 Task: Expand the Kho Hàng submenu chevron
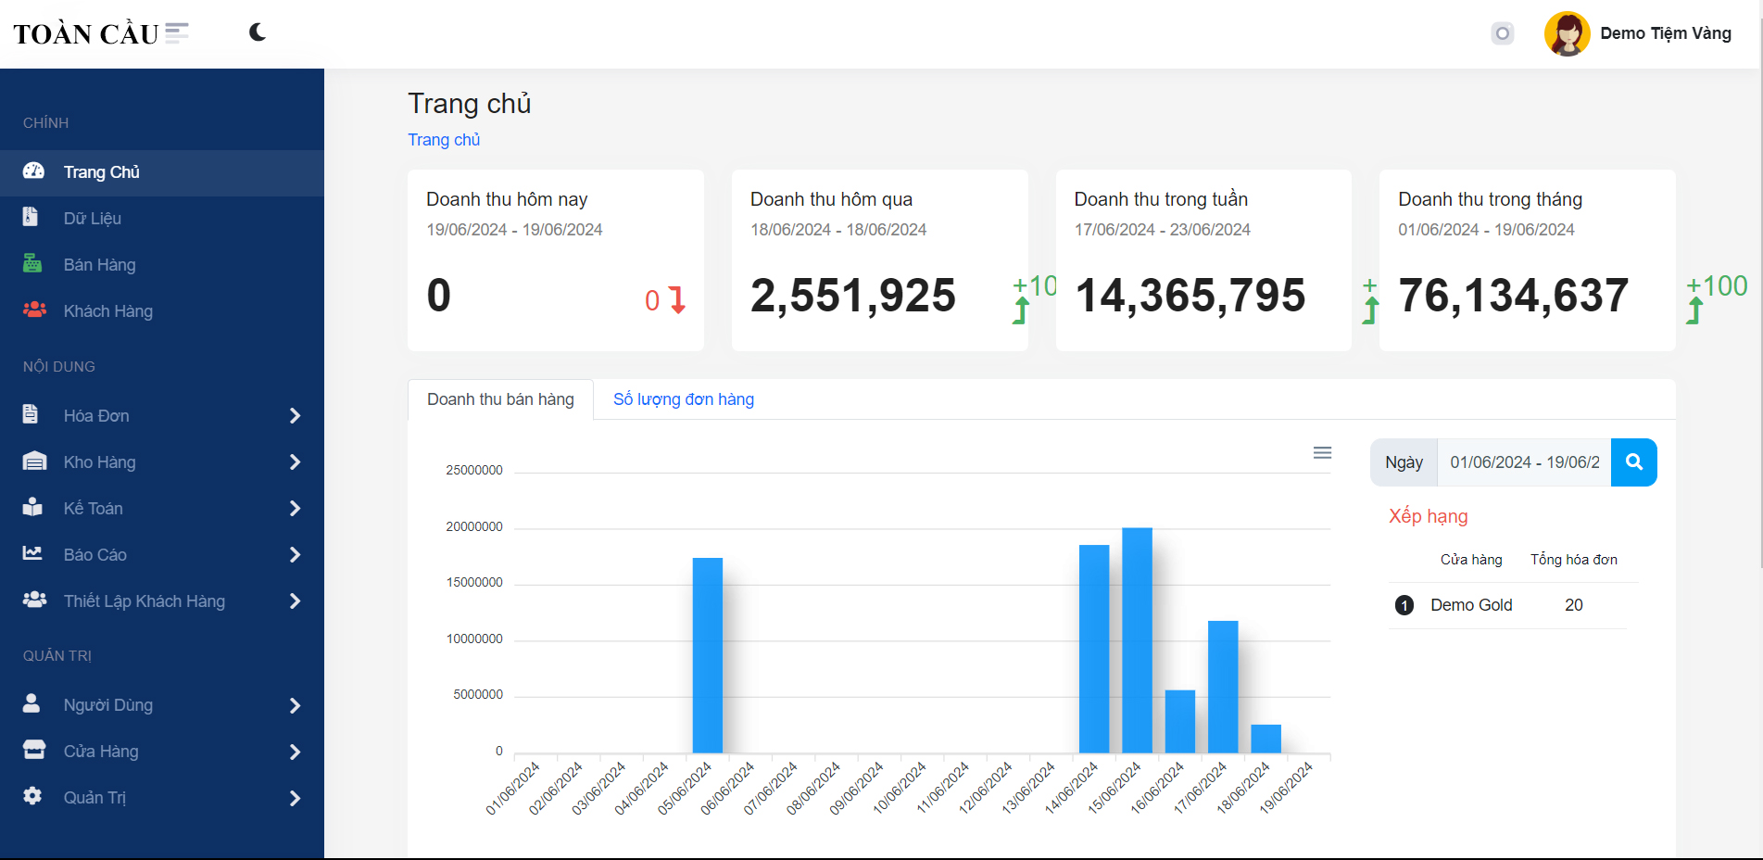tap(295, 462)
